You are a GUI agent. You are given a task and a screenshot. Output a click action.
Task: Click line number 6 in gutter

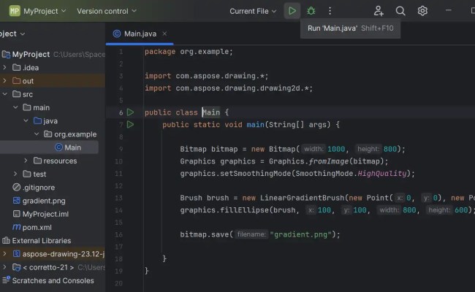tap(121, 112)
